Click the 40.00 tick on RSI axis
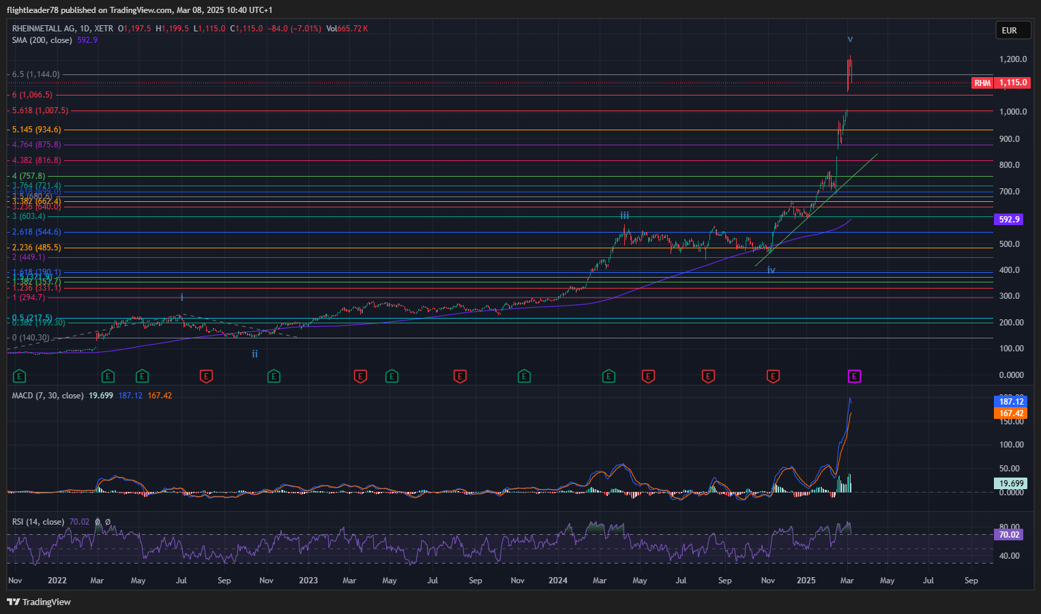Viewport: 1041px width, 614px height. point(1010,556)
